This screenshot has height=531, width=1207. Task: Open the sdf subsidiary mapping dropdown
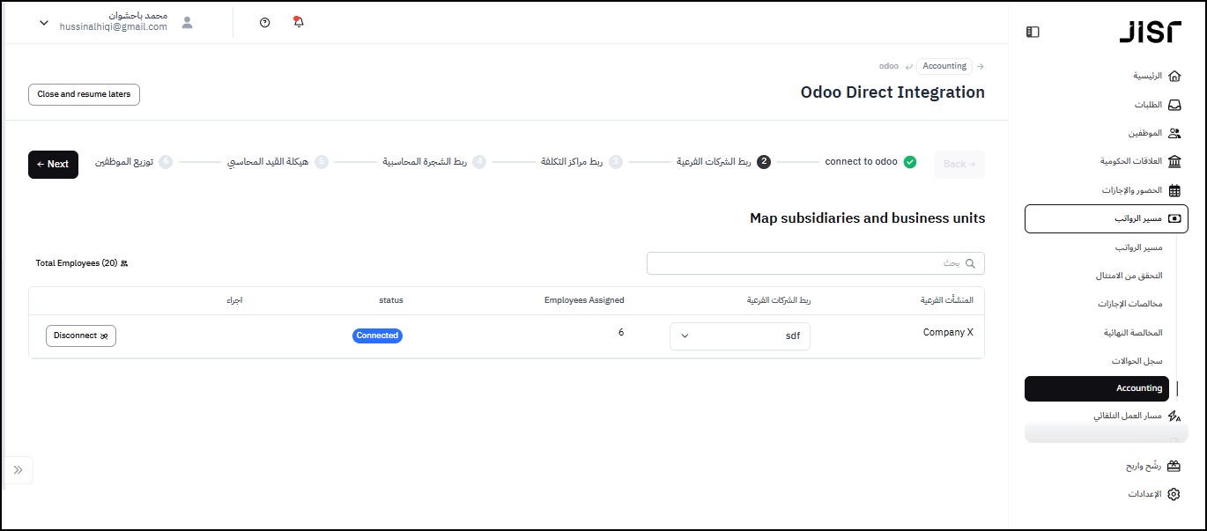[x=739, y=336]
